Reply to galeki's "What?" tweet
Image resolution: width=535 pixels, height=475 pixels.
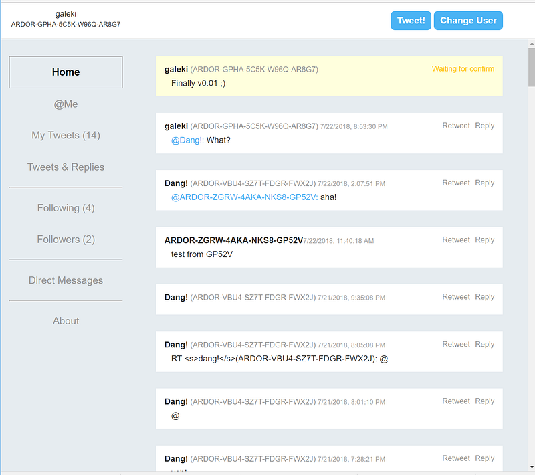tap(485, 126)
